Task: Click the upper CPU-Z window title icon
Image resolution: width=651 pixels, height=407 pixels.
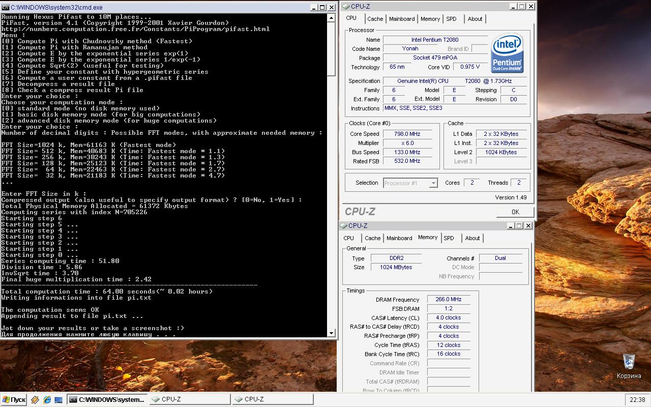Action: pos(346,7)
